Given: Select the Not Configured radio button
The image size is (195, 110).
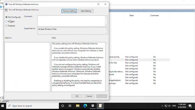Looking at the screenshot, I should point(6,17).
